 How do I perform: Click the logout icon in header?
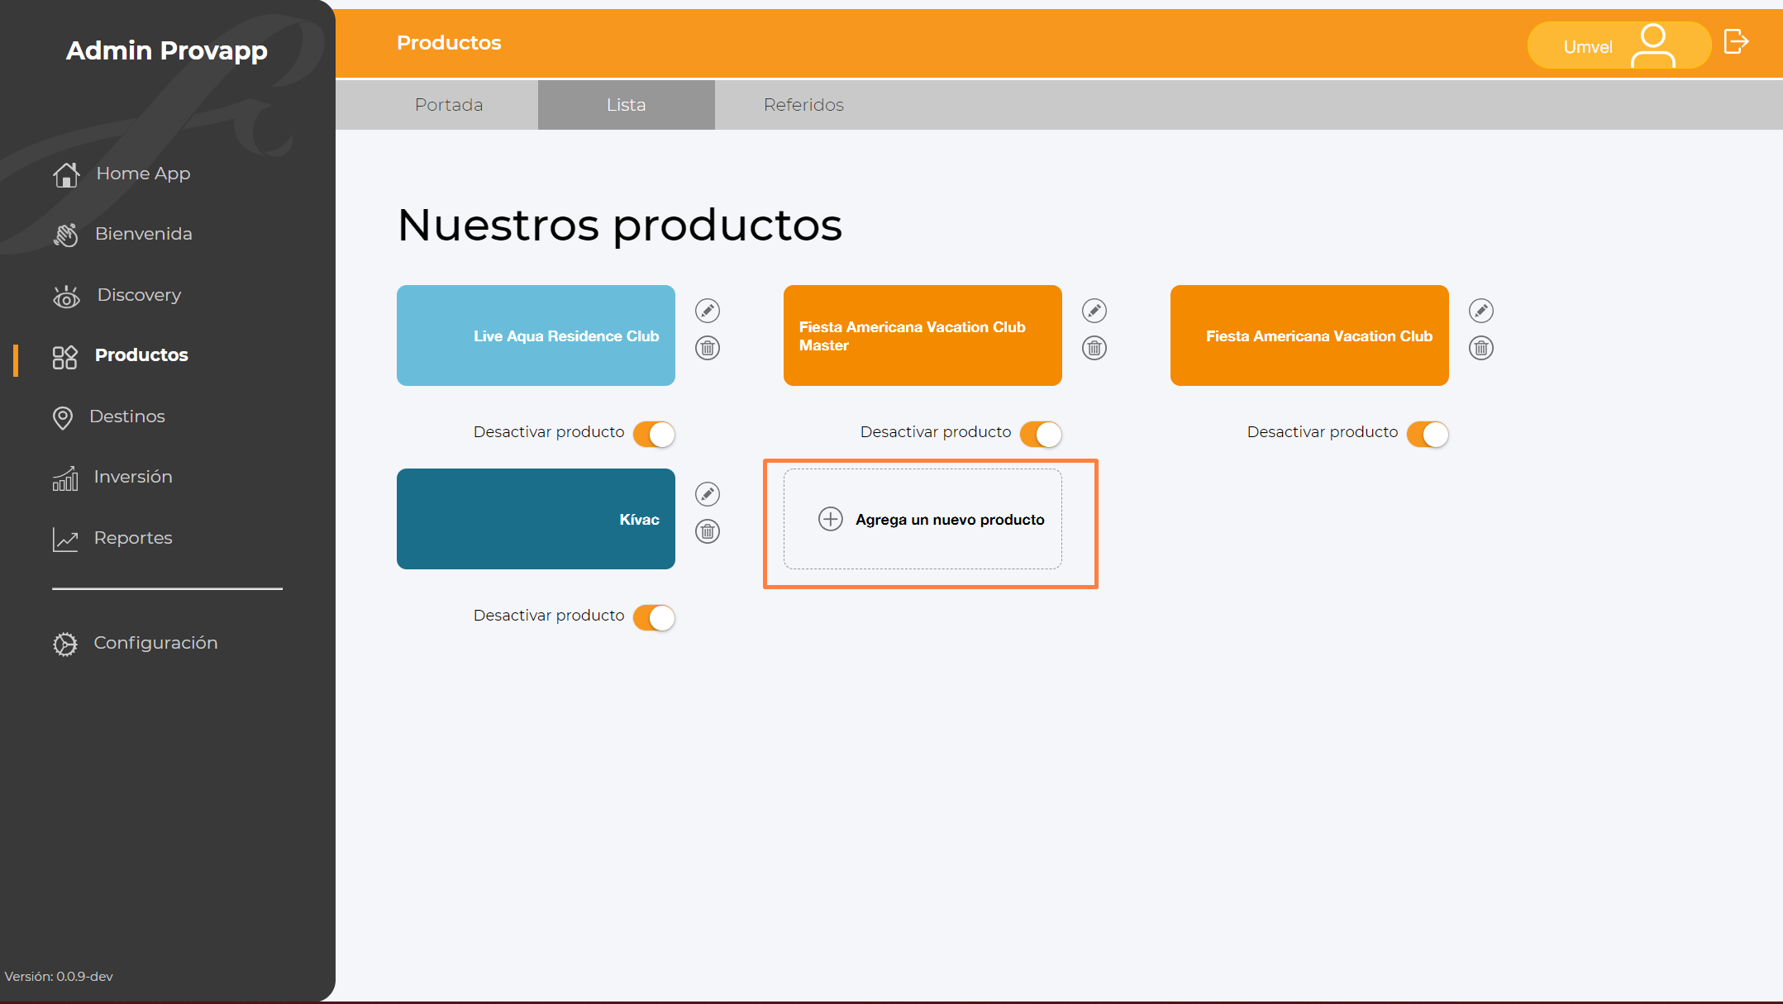tap(1736, 41)
